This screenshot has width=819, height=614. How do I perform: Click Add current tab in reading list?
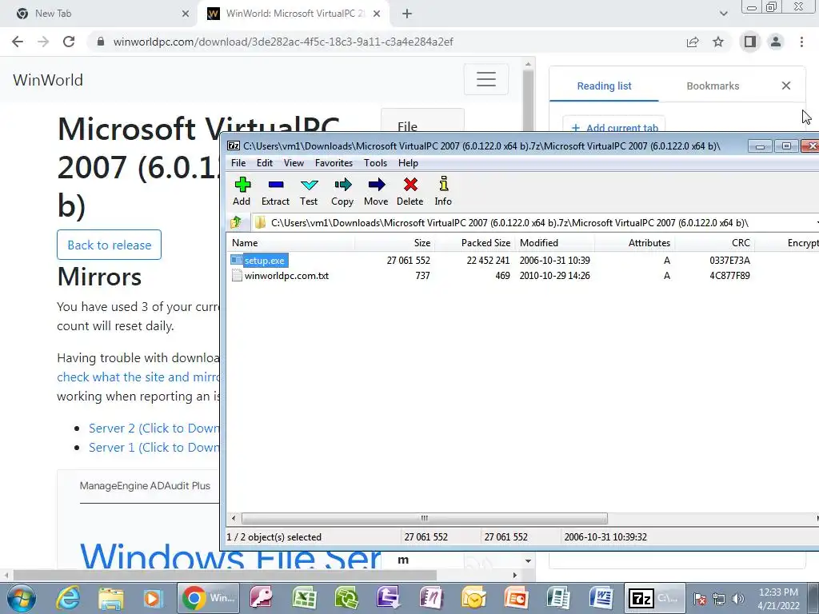(x=614, y=128)
